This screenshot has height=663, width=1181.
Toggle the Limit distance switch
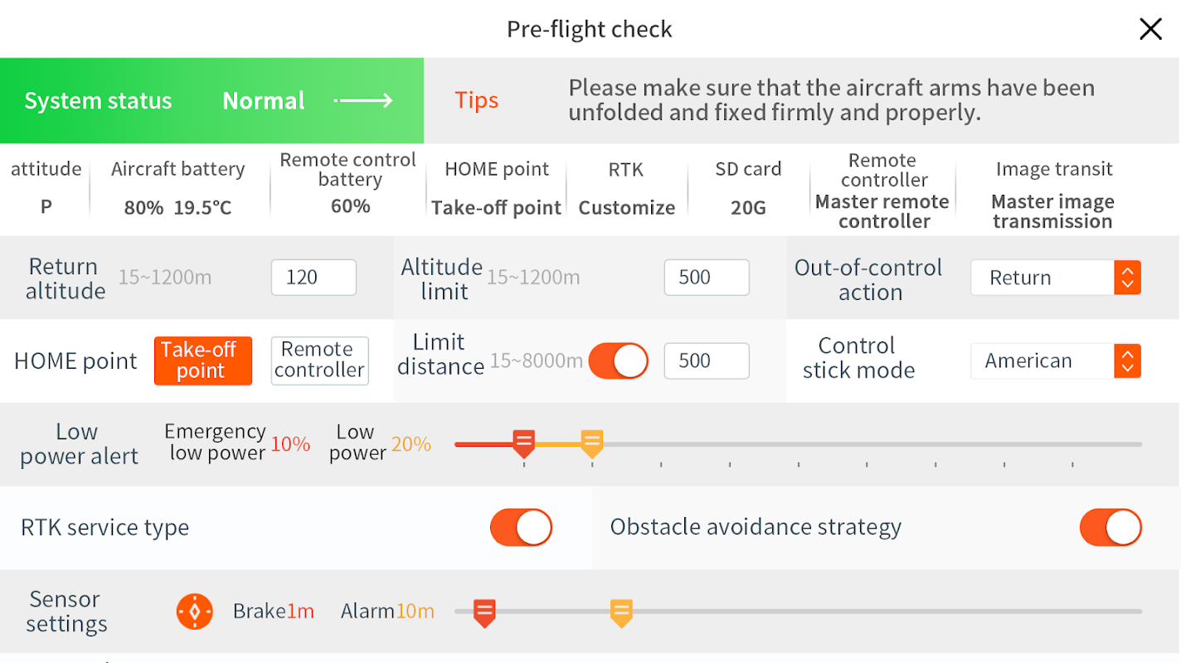click(x=619, y=361)
